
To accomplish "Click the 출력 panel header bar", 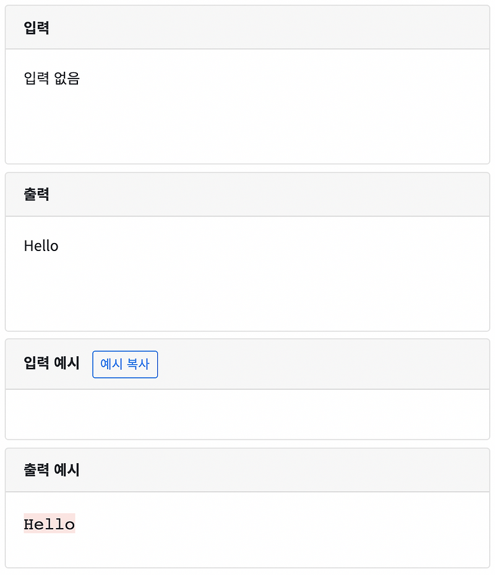I will 247,194.
